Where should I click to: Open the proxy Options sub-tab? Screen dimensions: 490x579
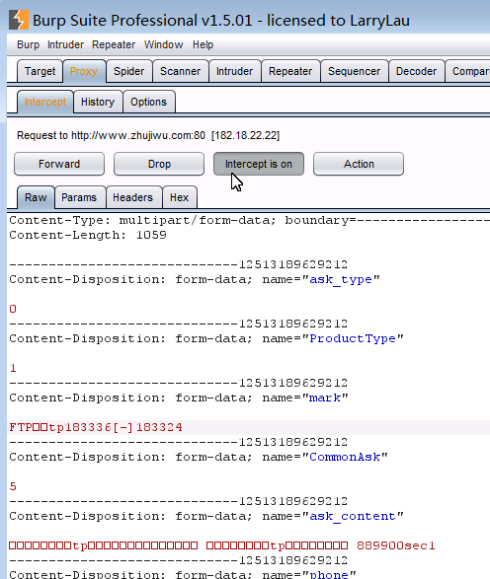click(148, 102)
